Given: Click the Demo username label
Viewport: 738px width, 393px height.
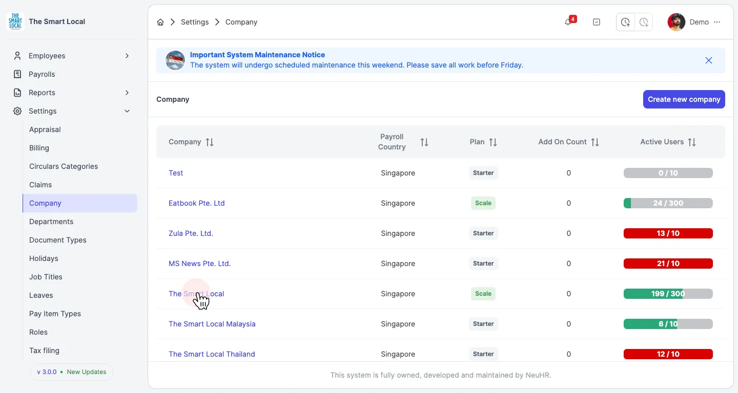Looking at the screenshot, I should pos(699,22).
